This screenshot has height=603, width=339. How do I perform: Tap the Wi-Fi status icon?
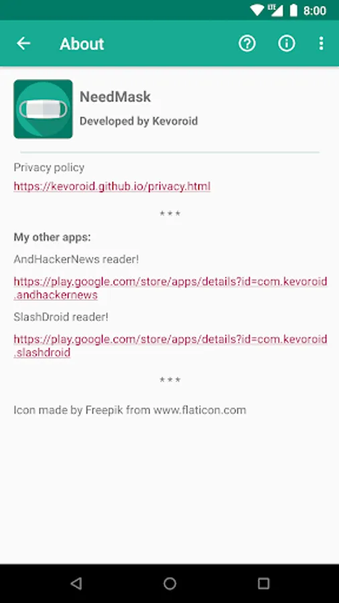(256, 10)
